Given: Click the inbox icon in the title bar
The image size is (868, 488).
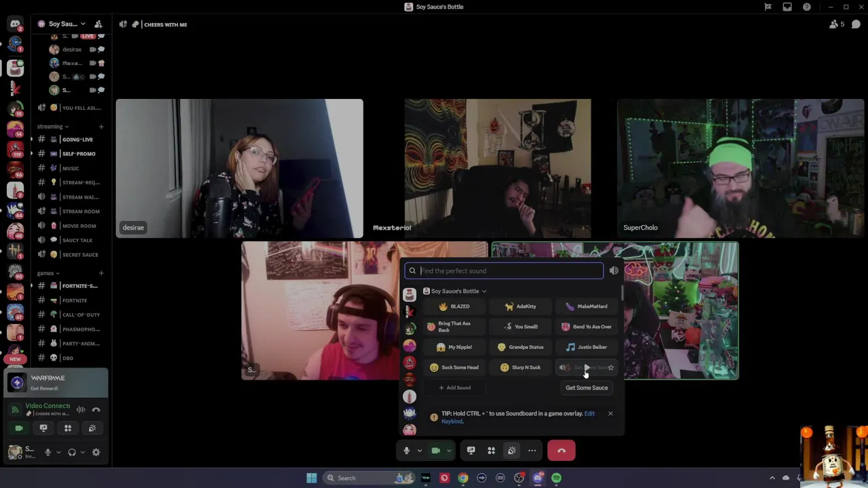Looking at the screenshot, I should (787, 7).
